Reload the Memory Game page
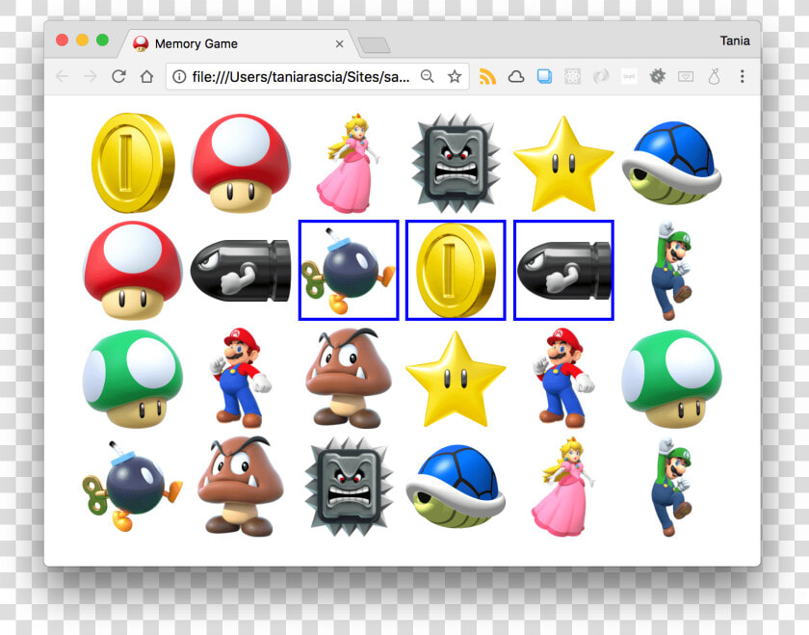Viewport: 809px width, 635px height. pos(118,76)
